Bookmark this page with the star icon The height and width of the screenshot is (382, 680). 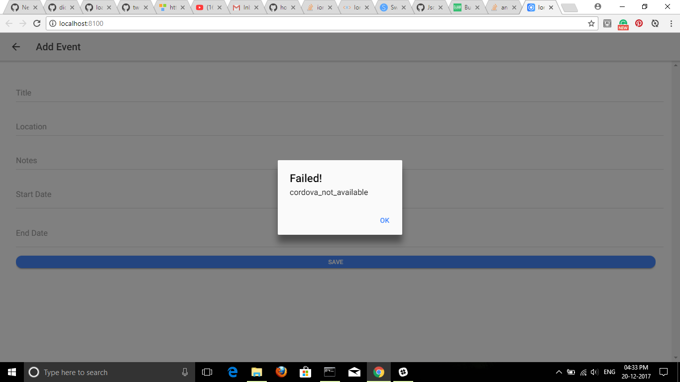tap(591, 23)
